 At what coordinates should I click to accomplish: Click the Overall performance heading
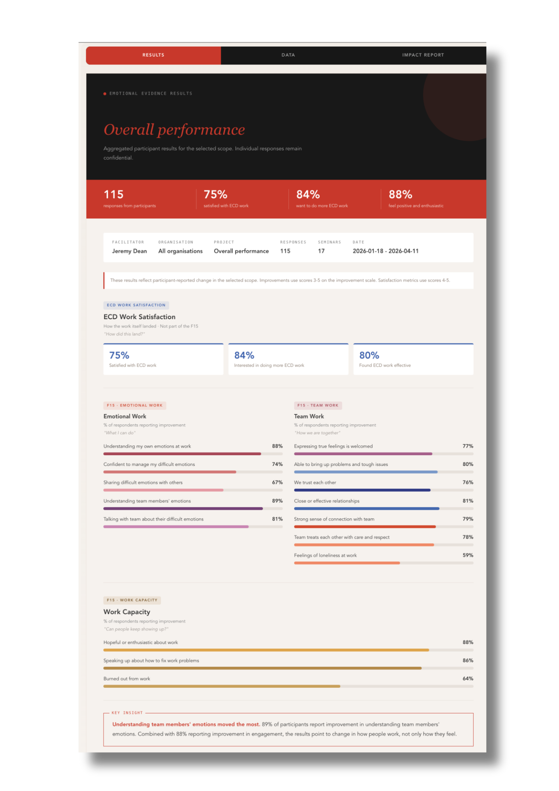click(x=174, y=130)
